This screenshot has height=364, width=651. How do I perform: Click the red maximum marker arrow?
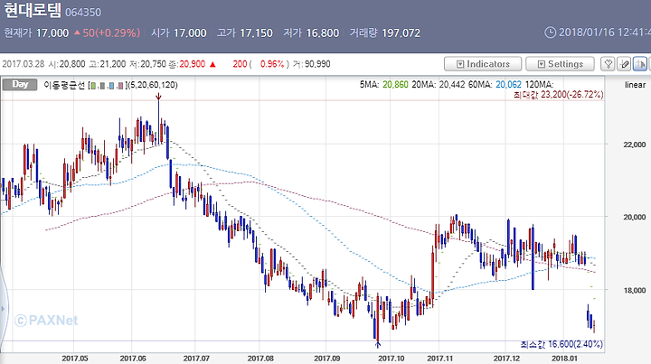pyautogui.click(x=158, y=97)
